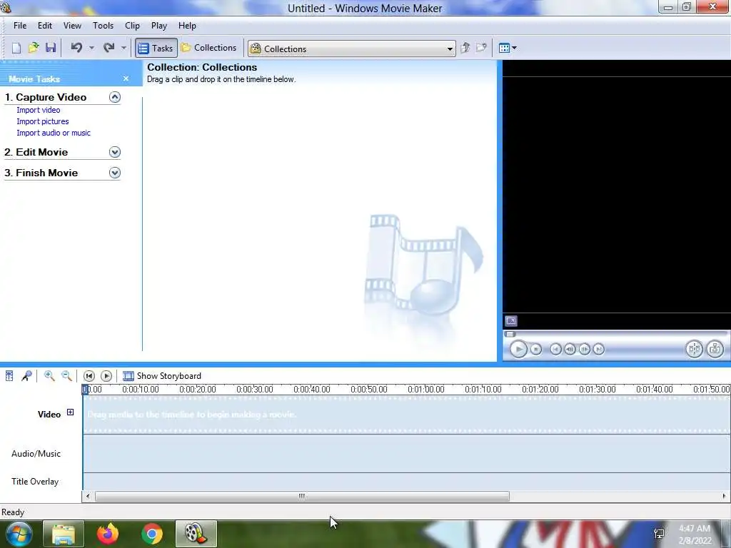Click the Split Clip icon

(x=694, y=349)
